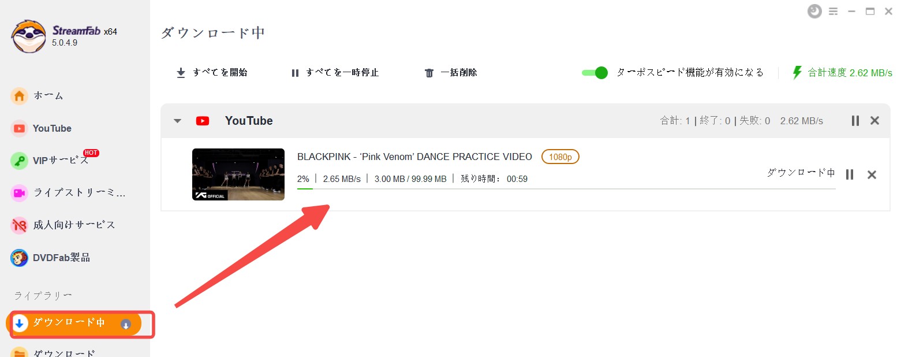Collapse the YouTube download group
Image resolution: width=897 pixels, height=357 pixels.
click(x=177, y=121)
